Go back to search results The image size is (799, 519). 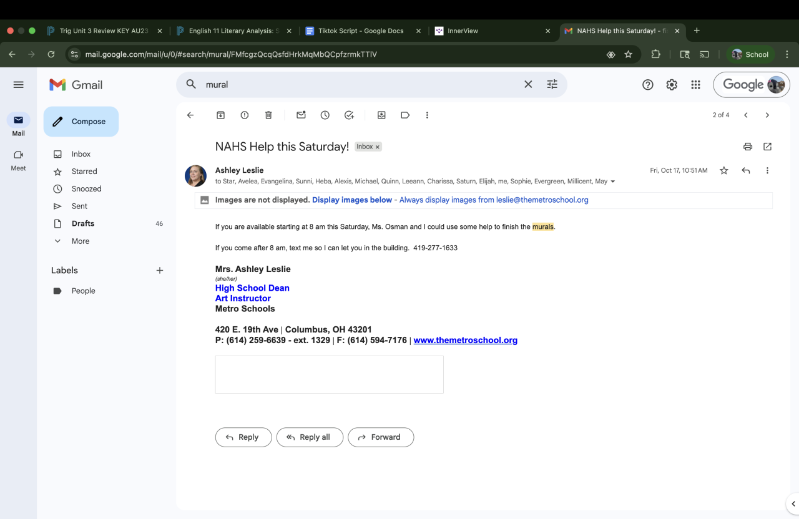click(190, 115)
